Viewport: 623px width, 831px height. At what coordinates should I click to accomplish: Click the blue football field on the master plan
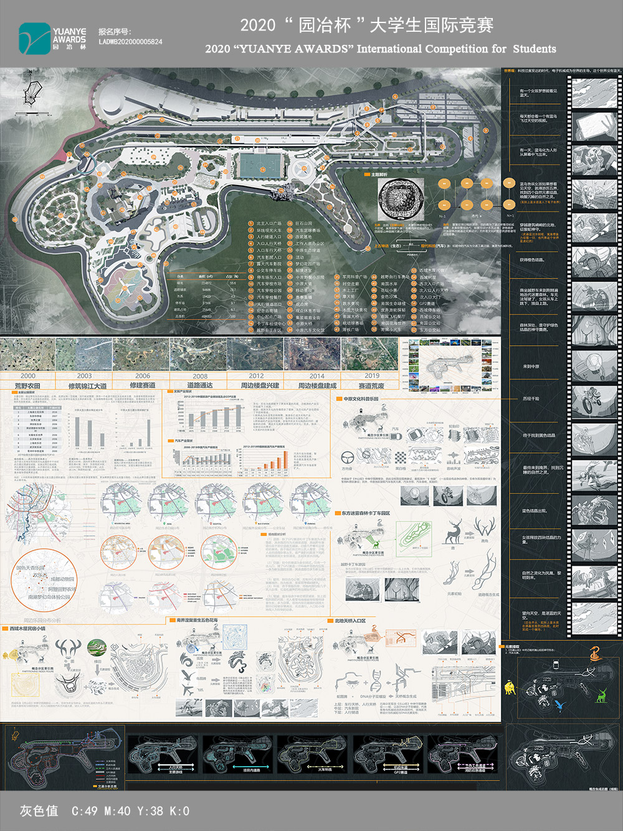click(262, 166)
